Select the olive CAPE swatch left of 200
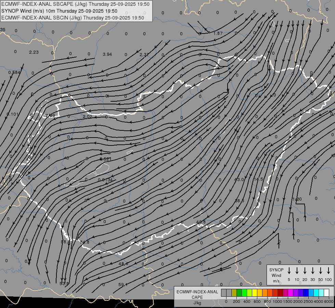This screenshot has width=335, height=308. [234, 293]
